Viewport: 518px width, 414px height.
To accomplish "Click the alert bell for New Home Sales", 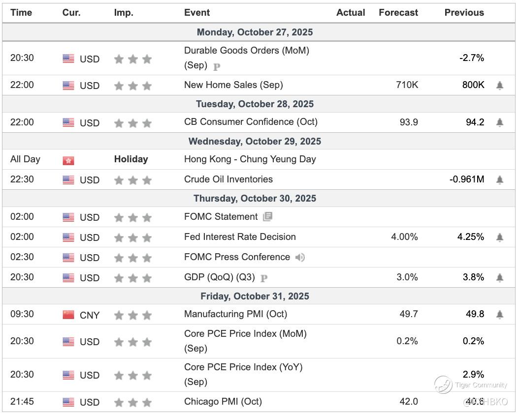I will 500,86.
